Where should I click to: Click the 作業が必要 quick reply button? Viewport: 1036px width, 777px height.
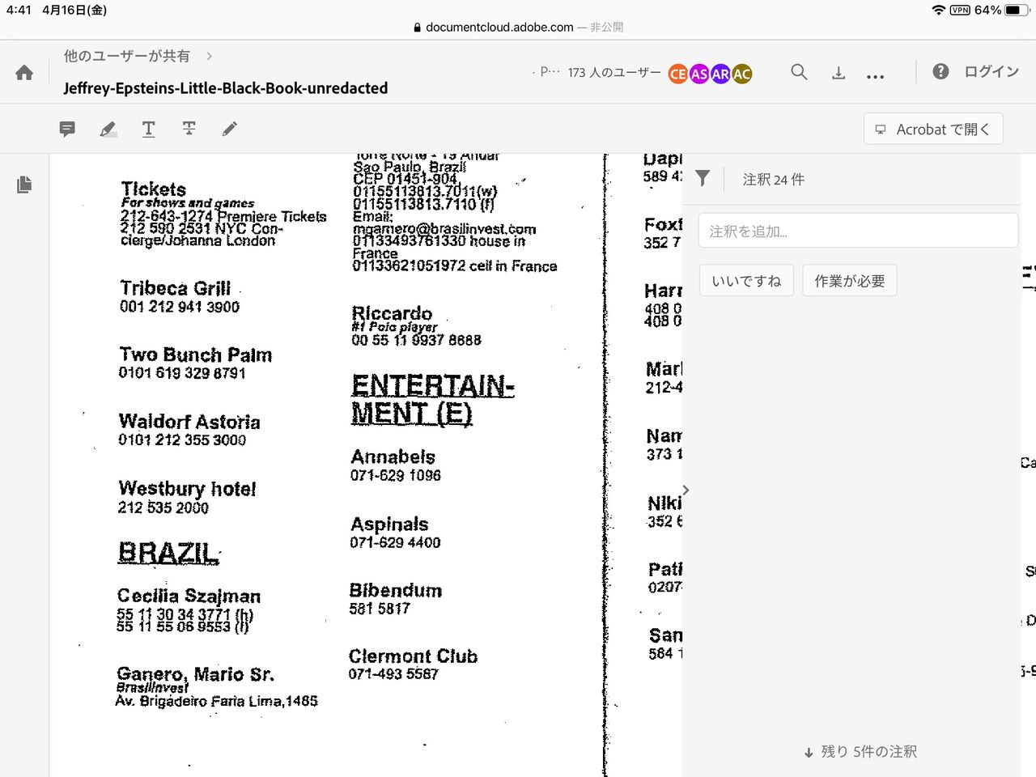(x=850, y=281)
